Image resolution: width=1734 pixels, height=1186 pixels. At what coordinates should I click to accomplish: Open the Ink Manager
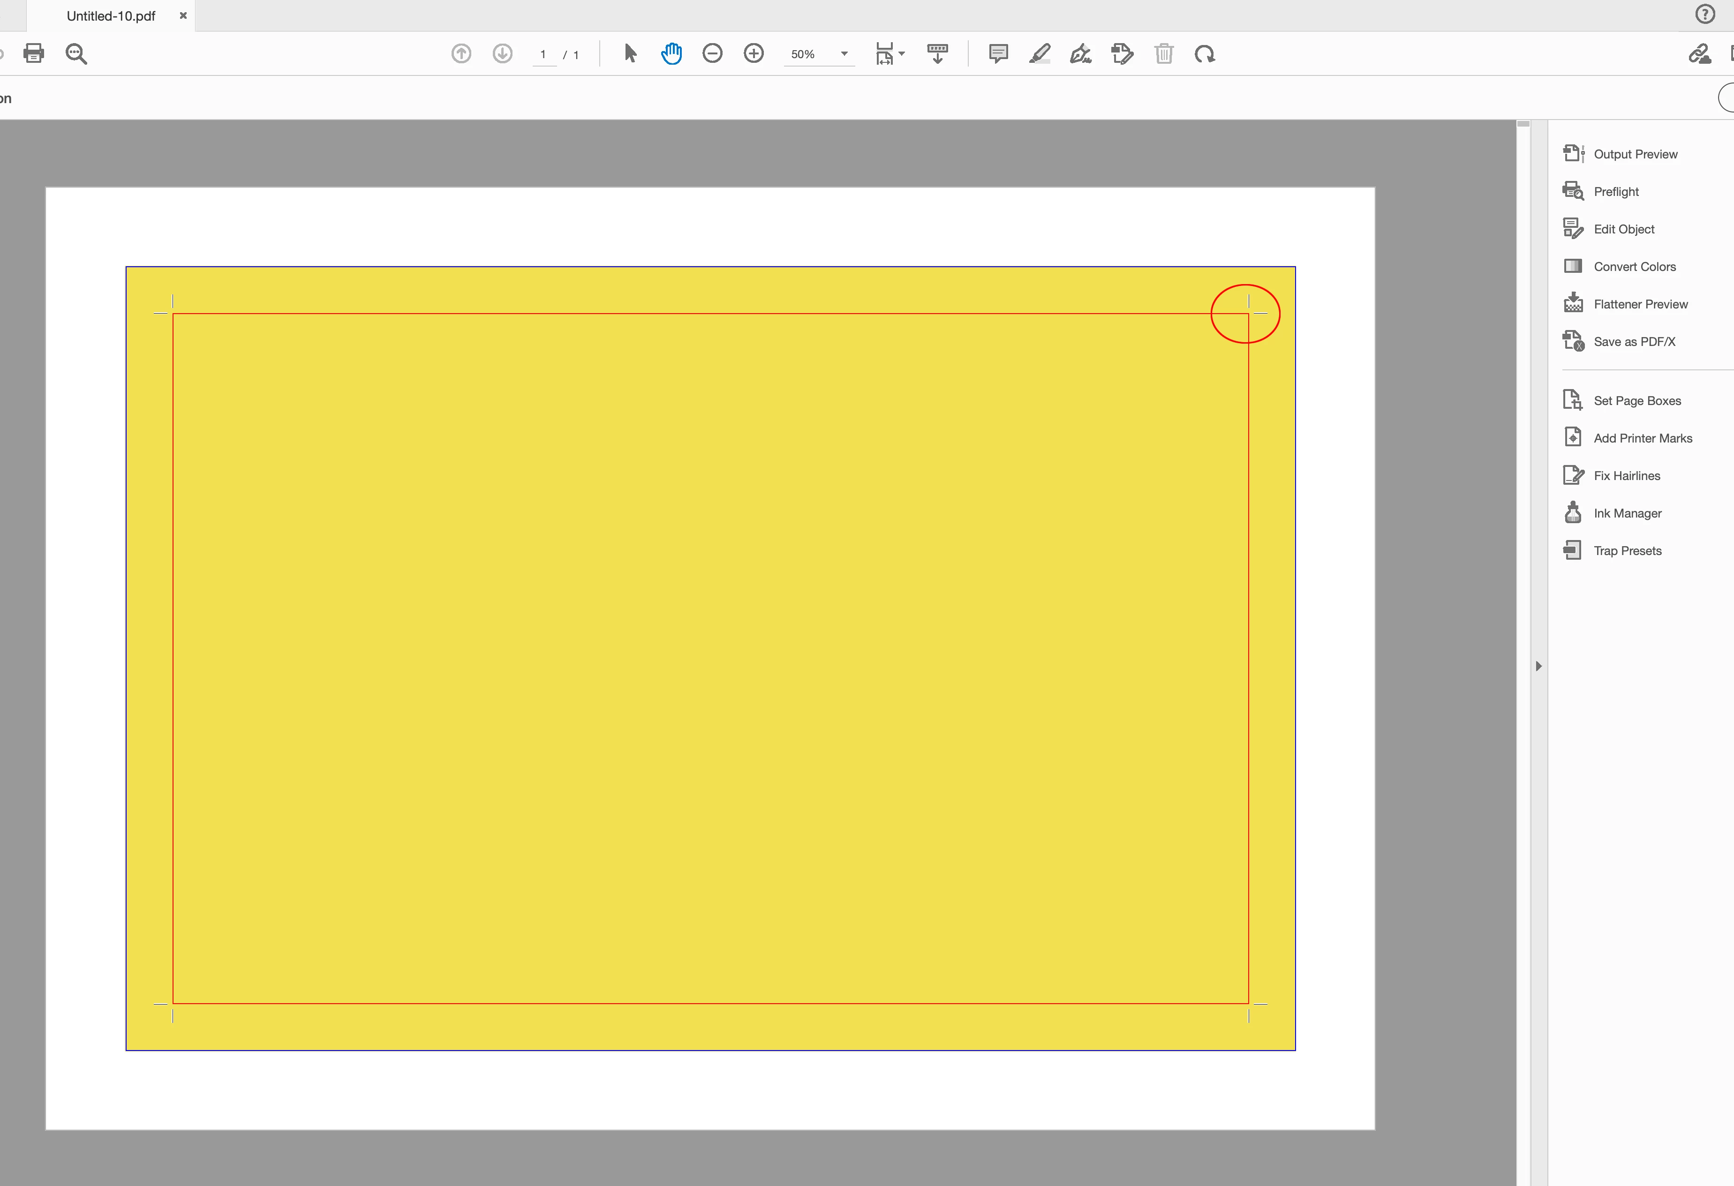(1627, 513)
